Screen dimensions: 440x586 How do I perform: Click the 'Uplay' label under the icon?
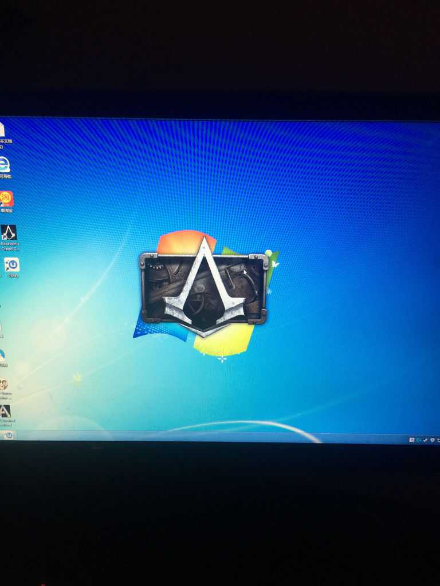click(13, 275)
